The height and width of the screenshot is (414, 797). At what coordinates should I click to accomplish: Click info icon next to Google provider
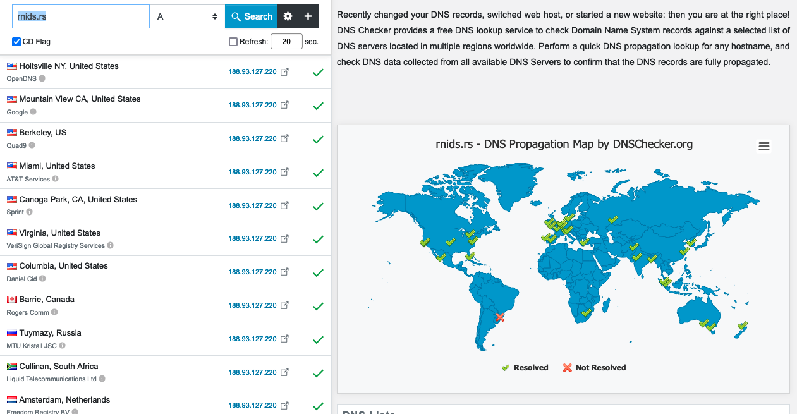click(x=33, y=112)
